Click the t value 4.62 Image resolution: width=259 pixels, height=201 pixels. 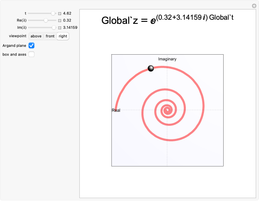[x=67, y=14]
